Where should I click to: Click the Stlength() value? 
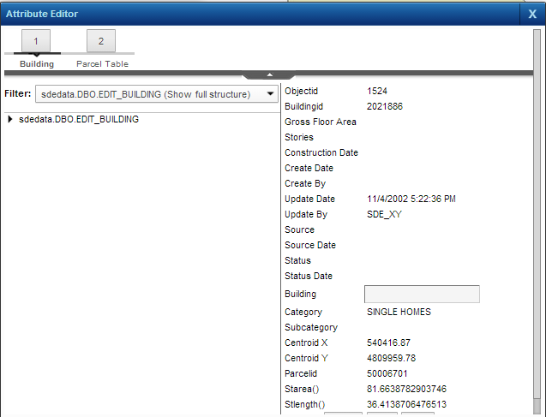point(406,404)
